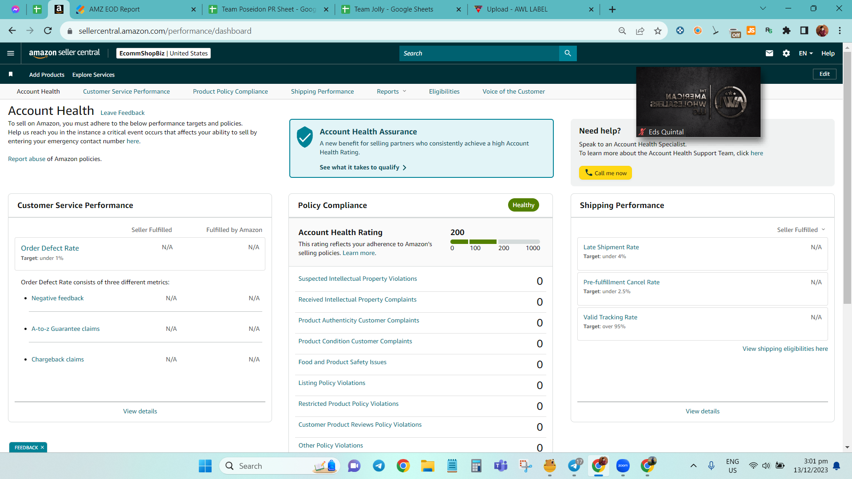Open the Late Shipment Rate link
This screenshot has width=852, height=479.
point(611,247)
